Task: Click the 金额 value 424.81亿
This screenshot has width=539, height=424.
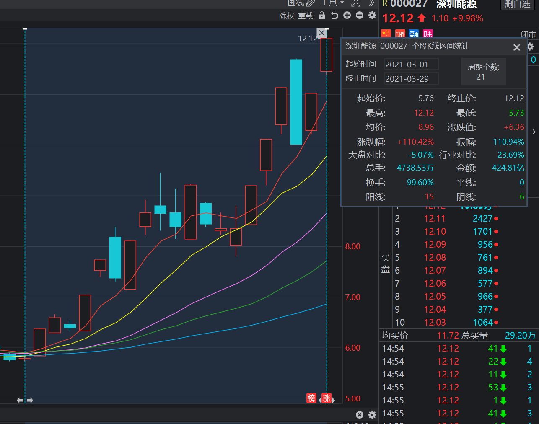Action: click(x=508, y=168)
